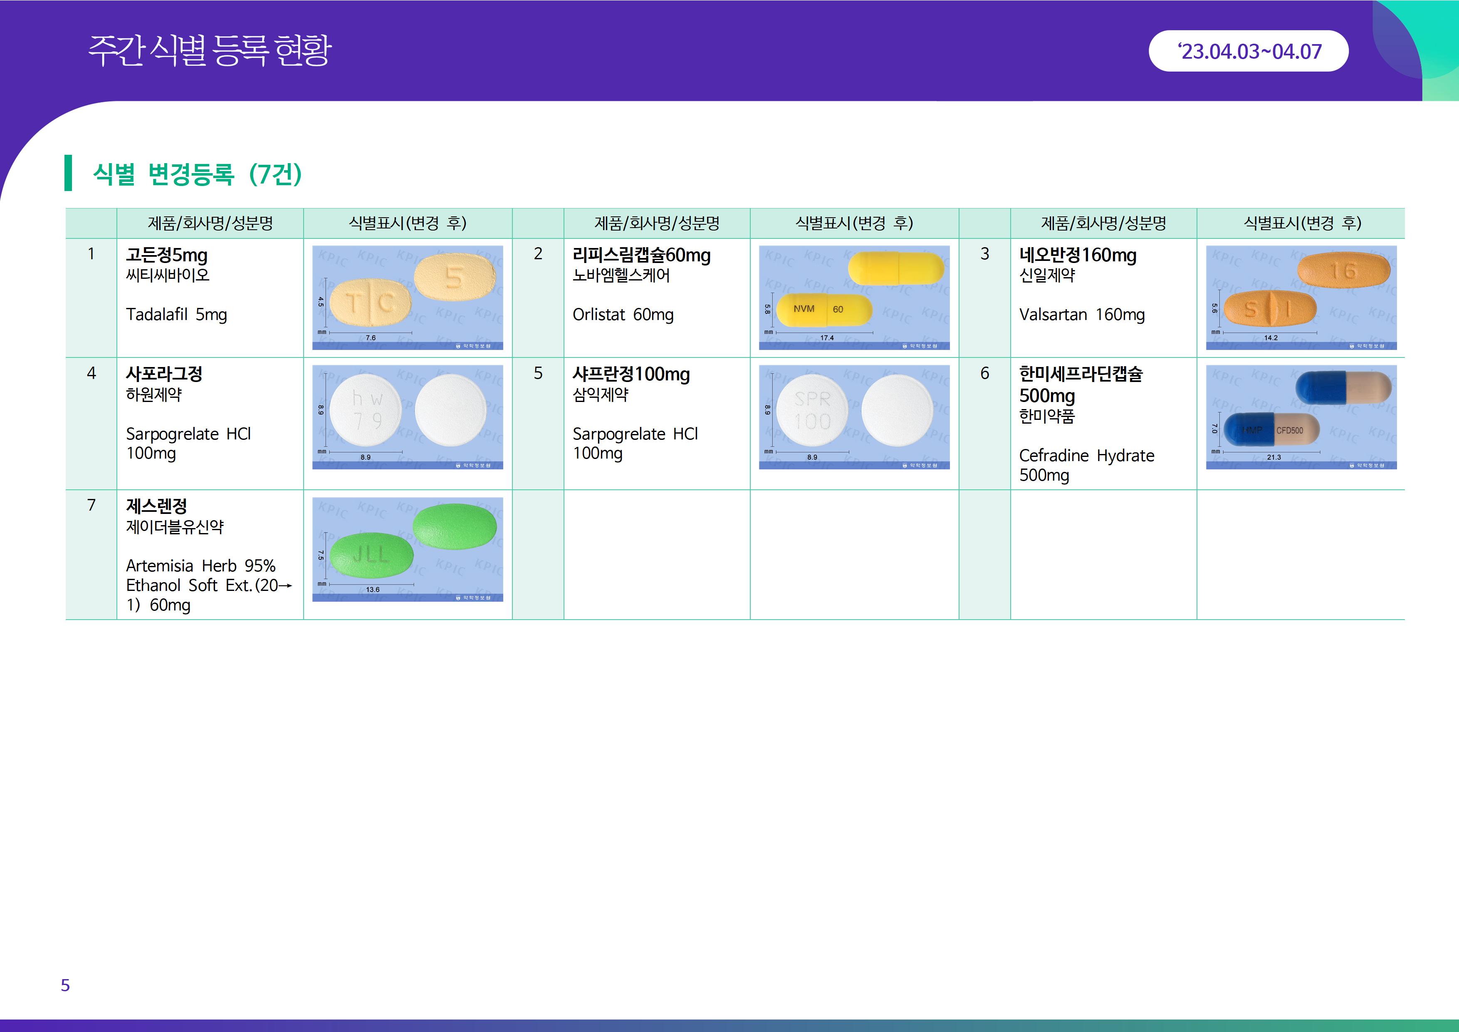
Task: Click the product name 네오반정160mg
Action: pos(1078,255)
